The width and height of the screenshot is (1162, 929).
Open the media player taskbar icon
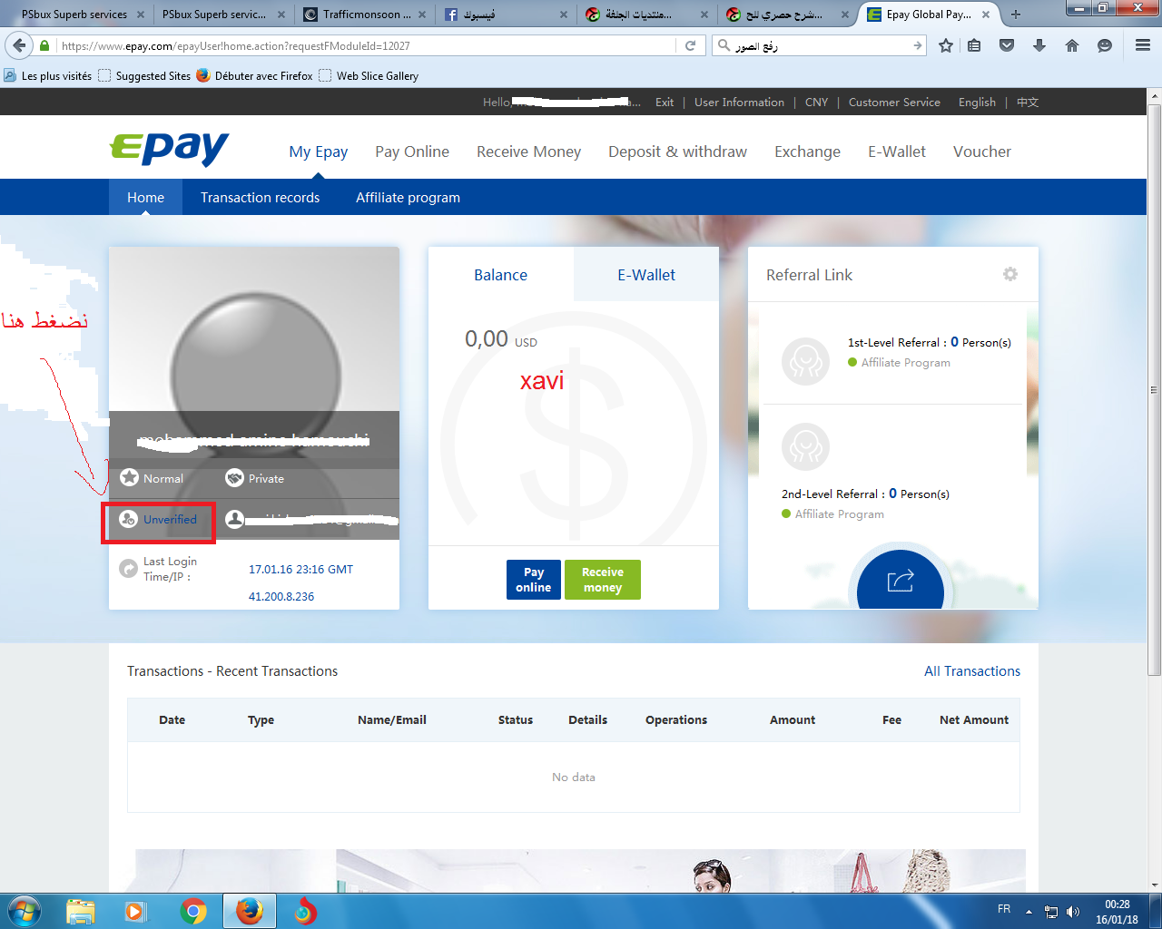[136, 911]
